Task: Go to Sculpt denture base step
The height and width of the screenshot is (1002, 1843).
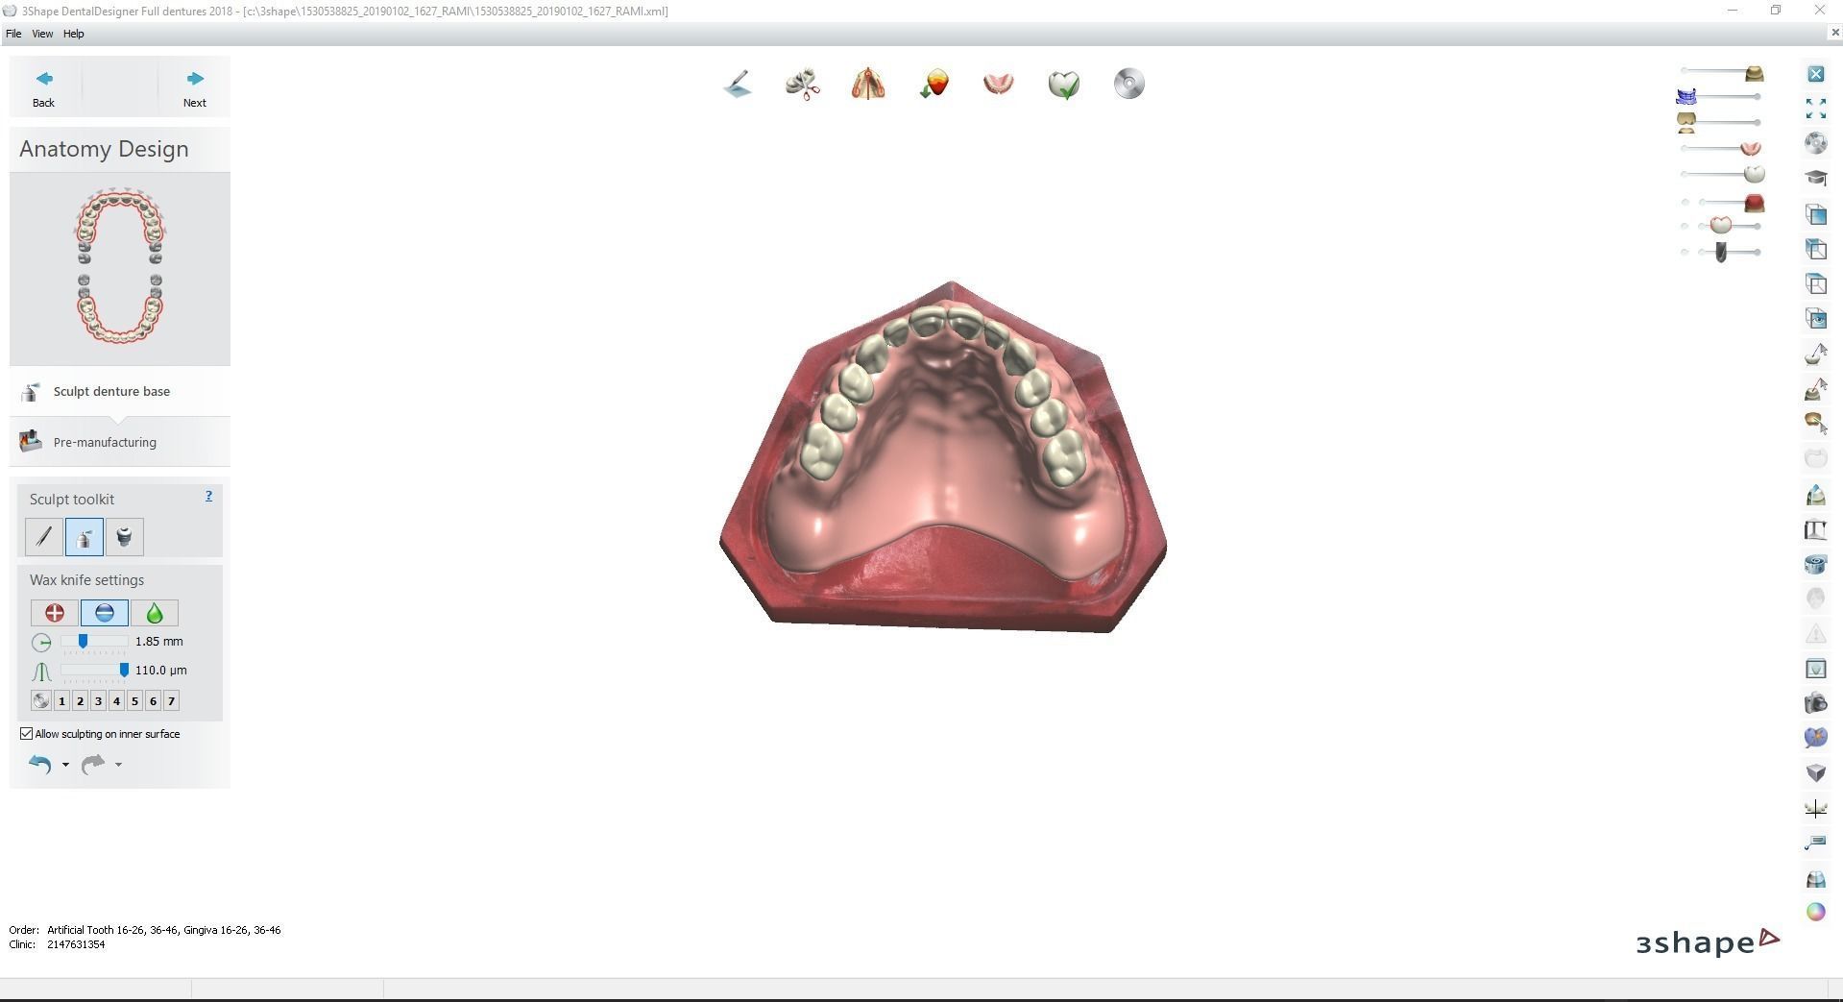Action: point(120,391)
